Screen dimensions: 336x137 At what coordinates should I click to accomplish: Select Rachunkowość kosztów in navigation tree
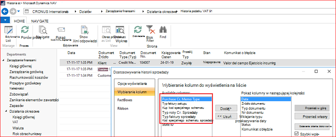tap(29, 77)
